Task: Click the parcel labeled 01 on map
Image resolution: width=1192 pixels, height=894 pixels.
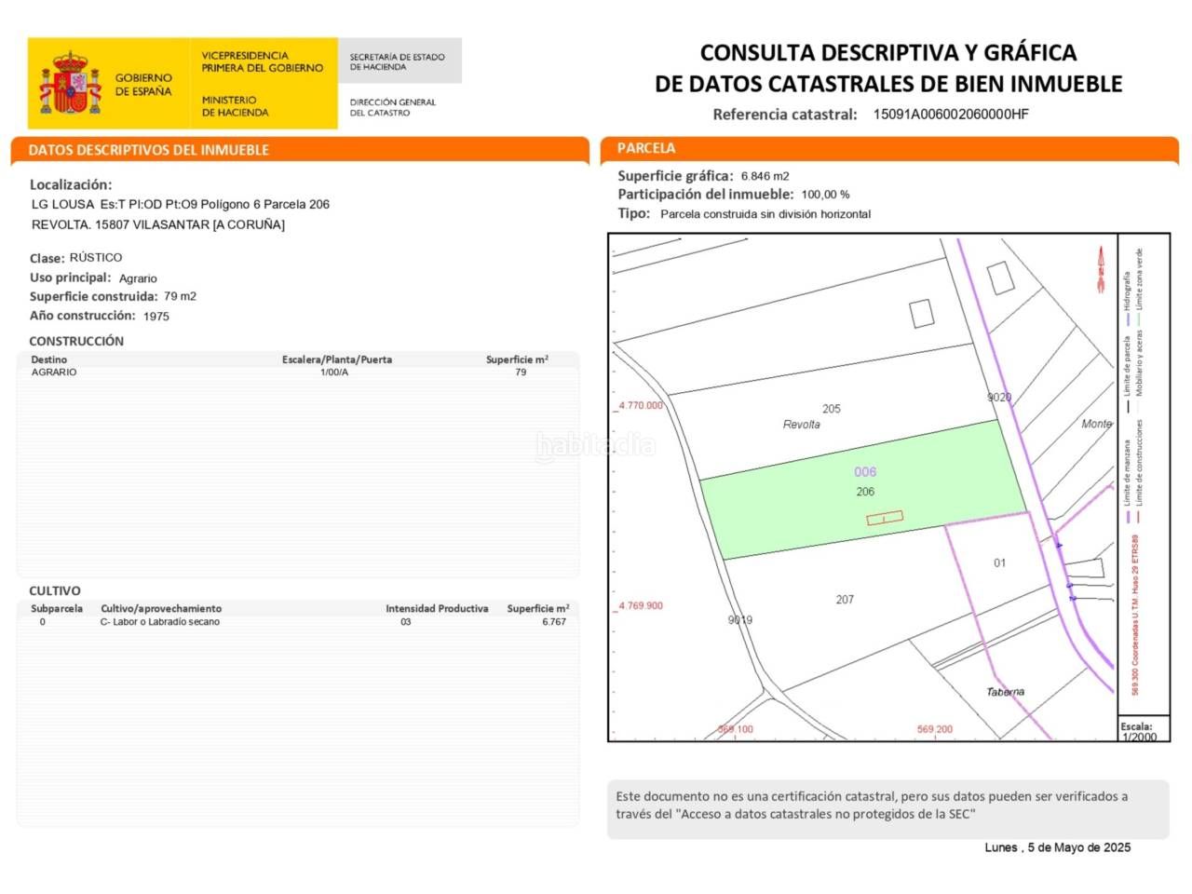Action: tap(999, 563)
